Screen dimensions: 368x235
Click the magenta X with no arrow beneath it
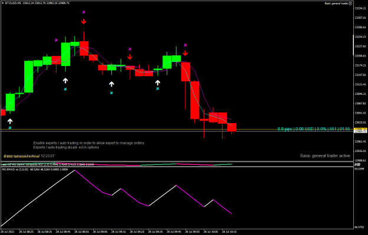point(56,40)
